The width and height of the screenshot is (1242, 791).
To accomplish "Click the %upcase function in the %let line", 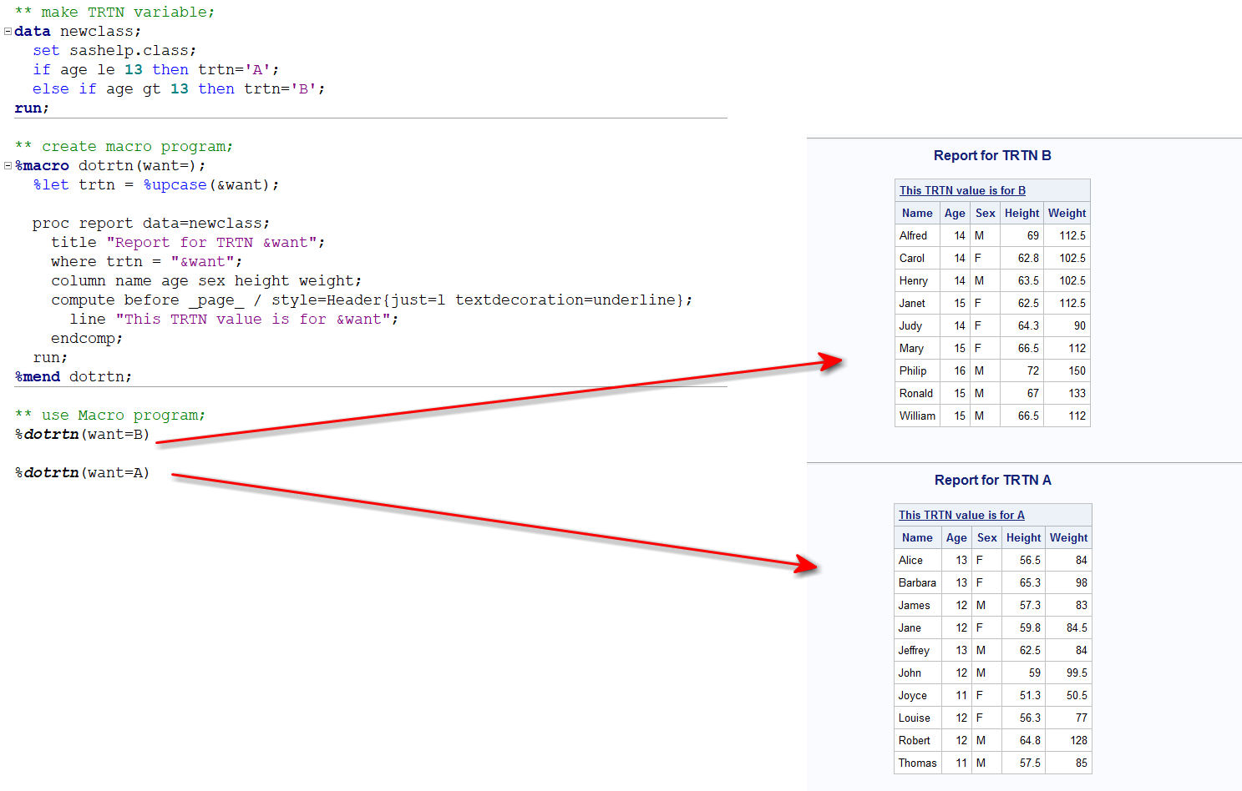I will tap(175, 184).
